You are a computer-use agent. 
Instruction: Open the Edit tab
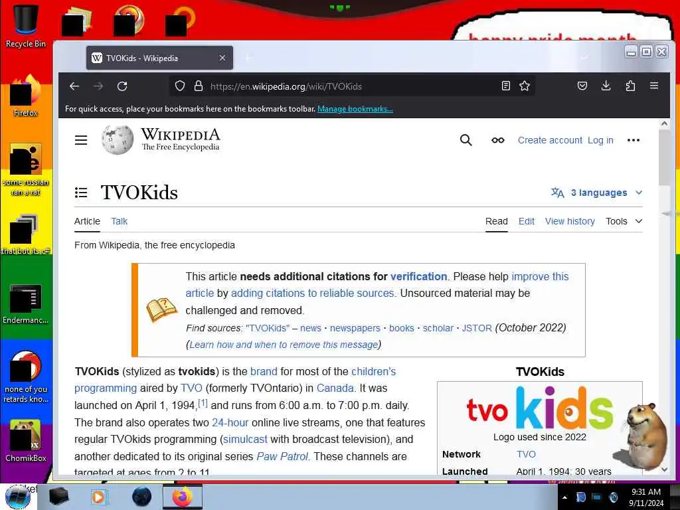527,221
